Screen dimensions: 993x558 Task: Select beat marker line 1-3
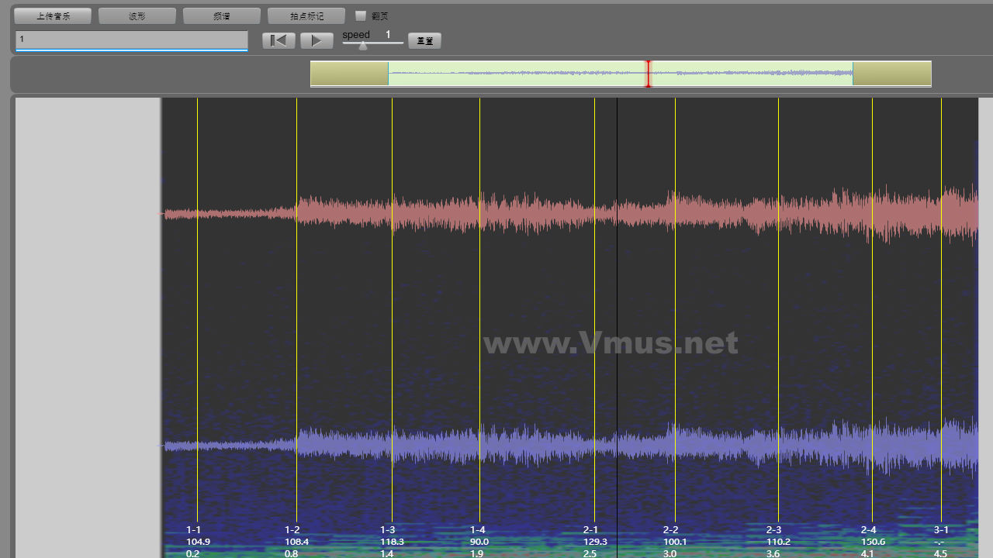click(392, 310)
